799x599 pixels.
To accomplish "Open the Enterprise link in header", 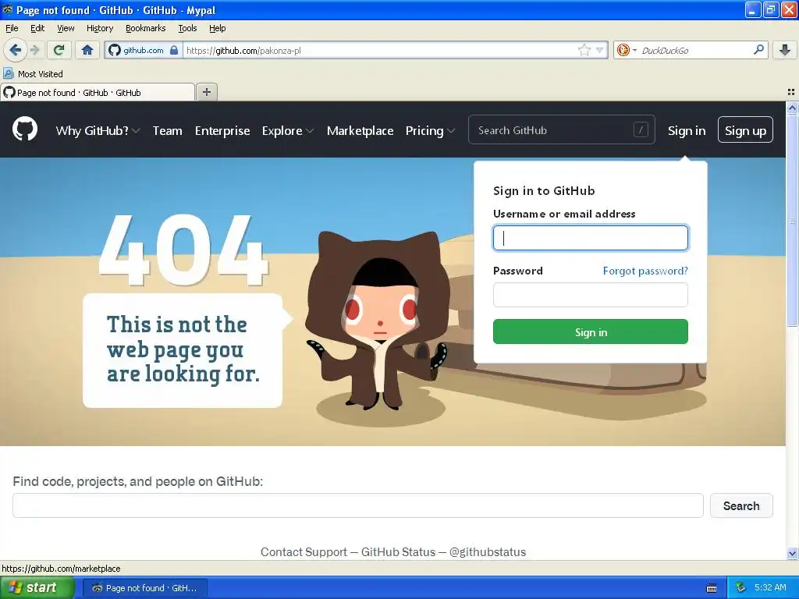I will (222, 131).
